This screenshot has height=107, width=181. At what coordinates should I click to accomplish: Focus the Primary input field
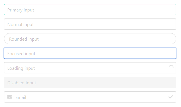90,10
